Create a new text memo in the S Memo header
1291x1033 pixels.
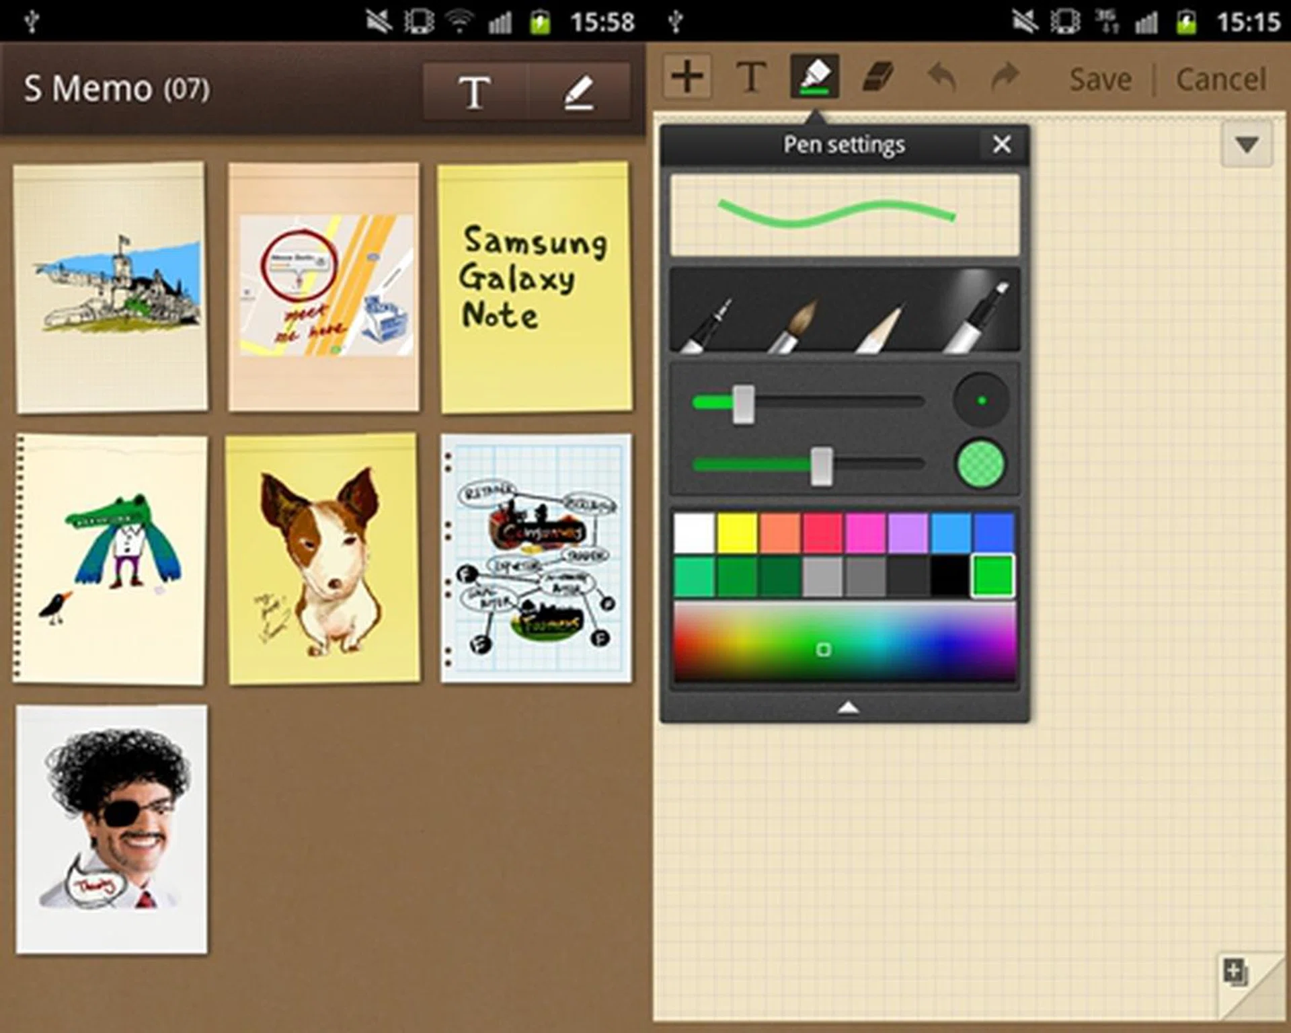[x=474, y=92]
